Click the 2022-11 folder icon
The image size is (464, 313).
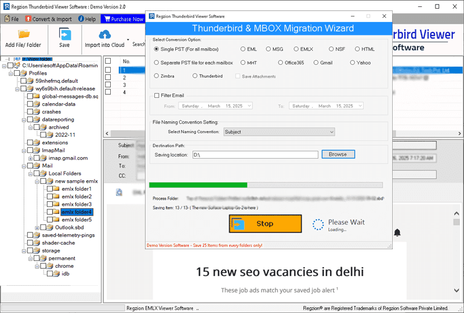(x=49, y=134)
